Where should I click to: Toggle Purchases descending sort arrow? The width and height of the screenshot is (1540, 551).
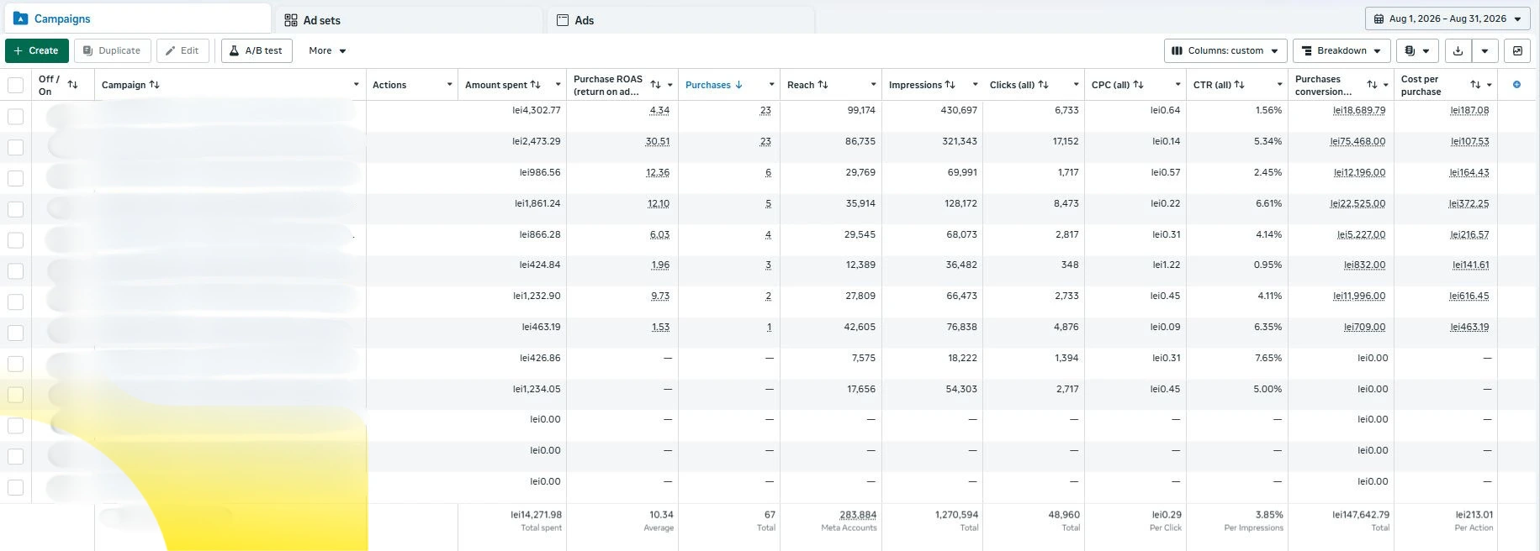(x=739, y=85)
